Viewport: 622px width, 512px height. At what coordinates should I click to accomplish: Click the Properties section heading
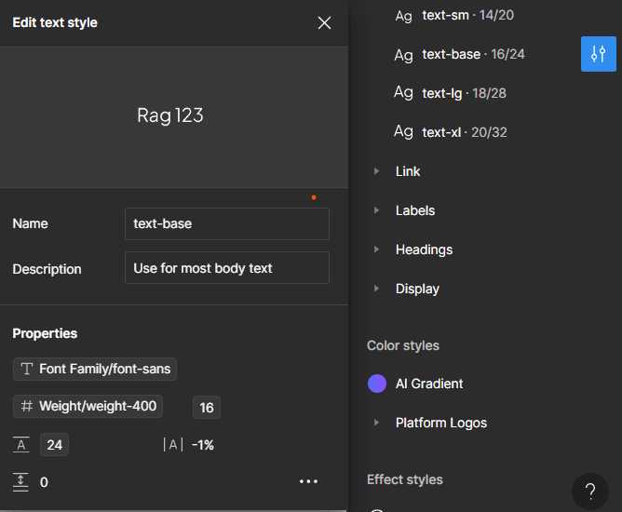tap(45, 333)
